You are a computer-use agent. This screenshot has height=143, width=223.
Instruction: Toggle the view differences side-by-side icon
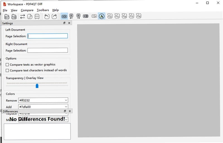[64, 16]
